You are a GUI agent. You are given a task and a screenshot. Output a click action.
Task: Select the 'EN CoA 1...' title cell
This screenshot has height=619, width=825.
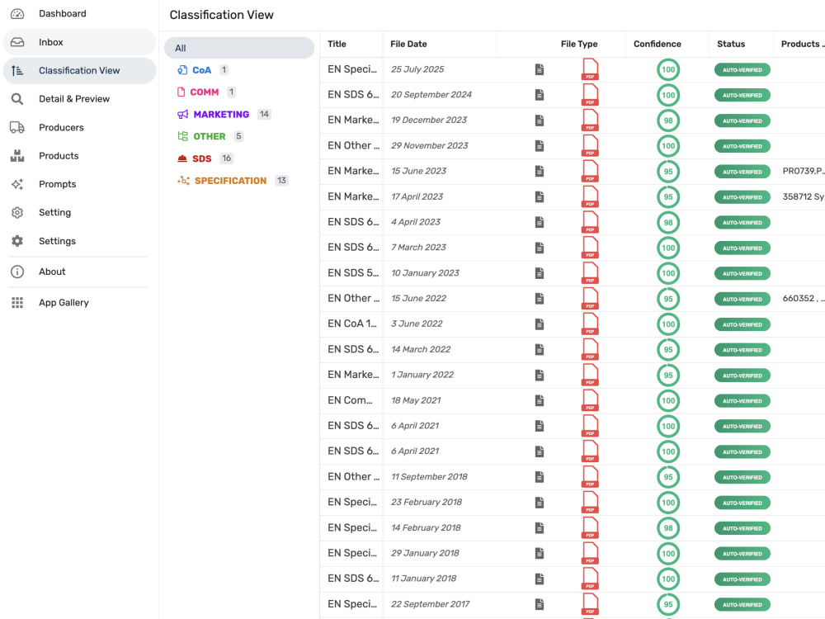coord(352,324)
